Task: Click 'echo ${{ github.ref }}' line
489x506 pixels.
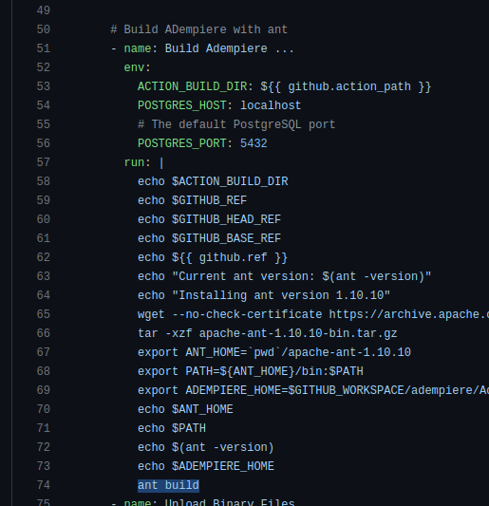Action: click(x=213, y=257)
